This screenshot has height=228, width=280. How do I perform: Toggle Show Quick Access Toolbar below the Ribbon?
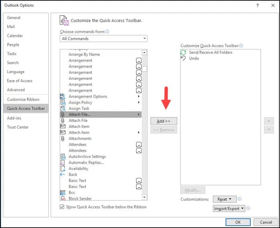coord(62,207)
